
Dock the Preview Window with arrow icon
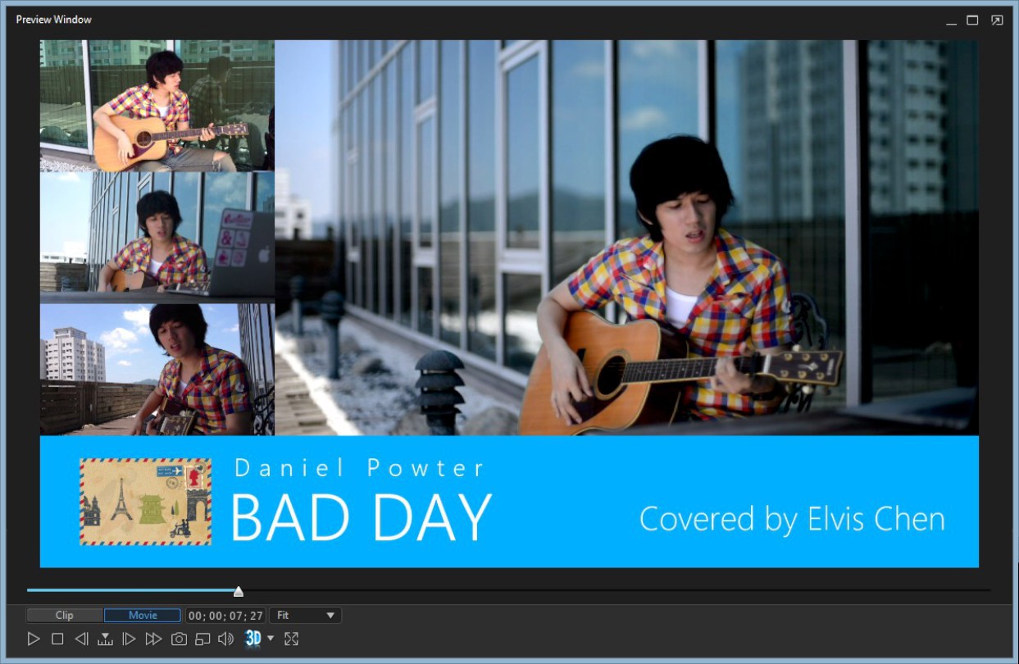point(997,20)
